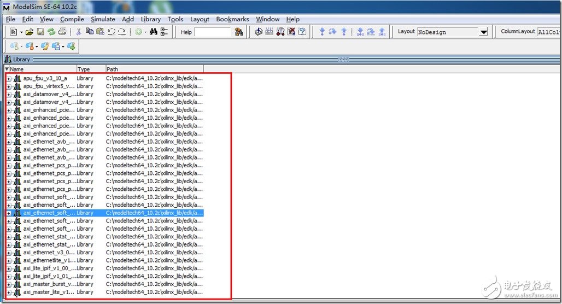
Task: Click the Open file folder icon
Action: (x=30, y=32)
